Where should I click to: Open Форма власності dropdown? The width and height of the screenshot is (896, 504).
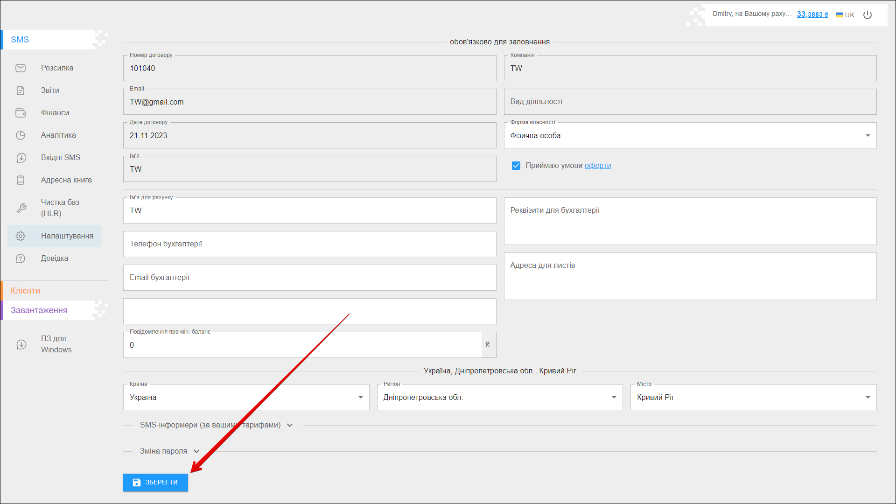pyautogui.click(x=690, y=136)
